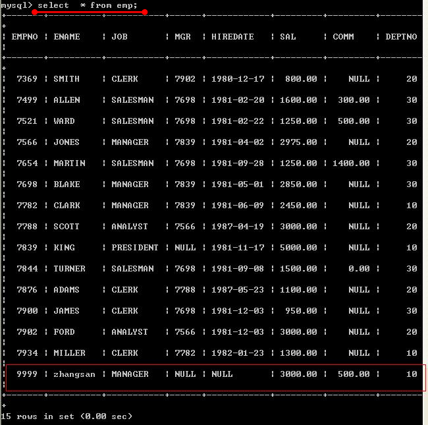
Task: Click EMPNO value 7654
Action: [27, 163]
